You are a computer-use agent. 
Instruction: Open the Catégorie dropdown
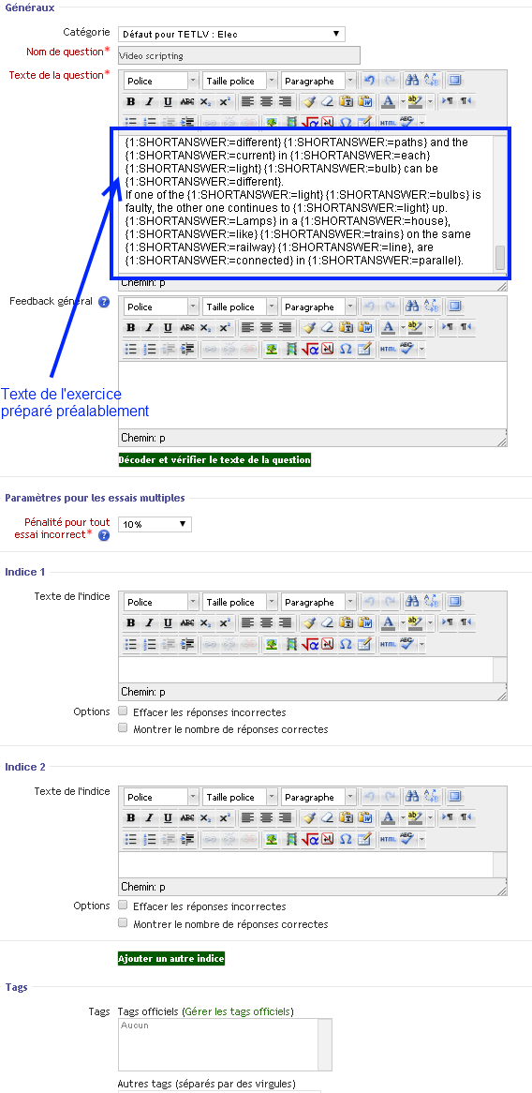tap(231, 34)
